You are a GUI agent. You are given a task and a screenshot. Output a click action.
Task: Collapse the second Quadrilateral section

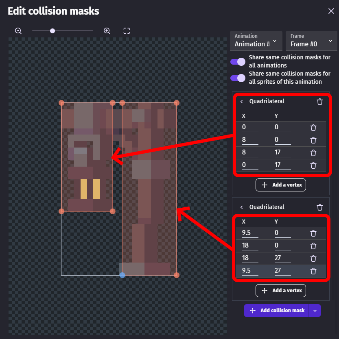tap(242, 207)
